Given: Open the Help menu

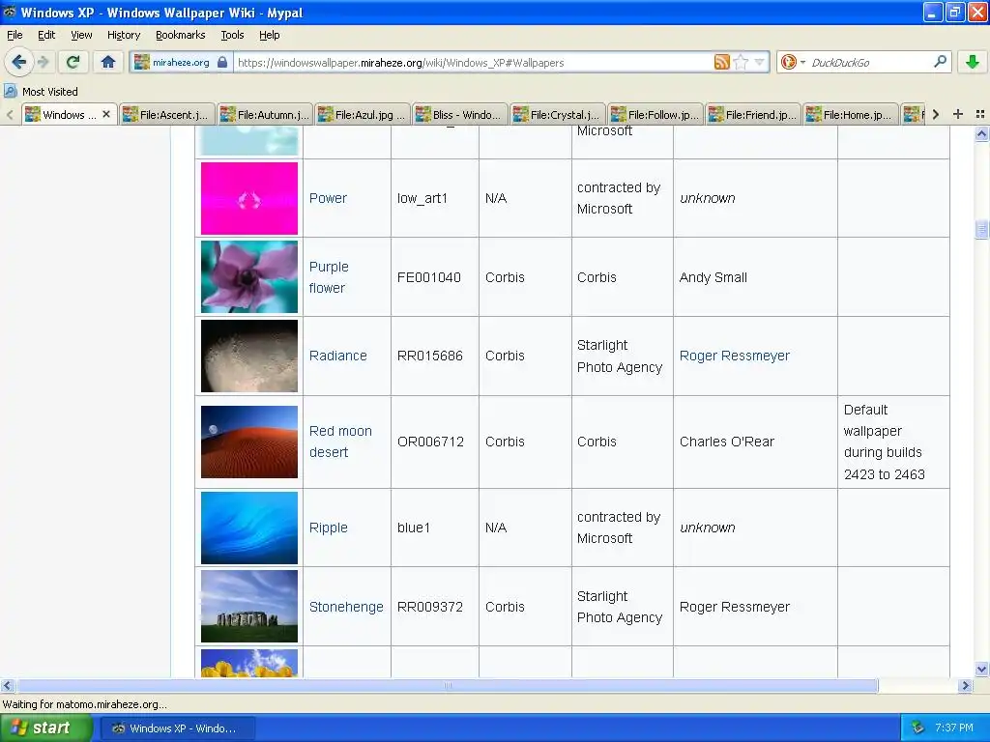Looking at the screenshot, I should coord(270,35).
